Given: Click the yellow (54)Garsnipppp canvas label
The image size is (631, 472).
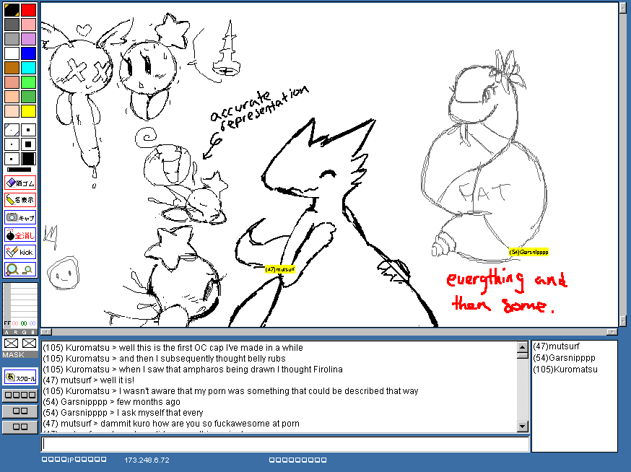Looking at the screenshot, I should click(x=528, y=252).
